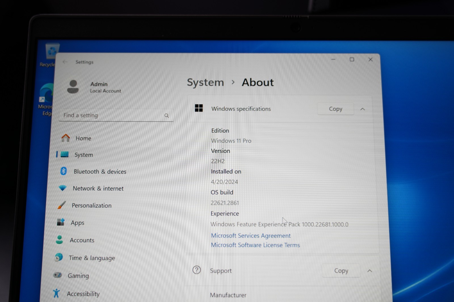This screenshot has width=454, height=302.
Task: Click the Manufacturer label under Support
Action: 228,295
